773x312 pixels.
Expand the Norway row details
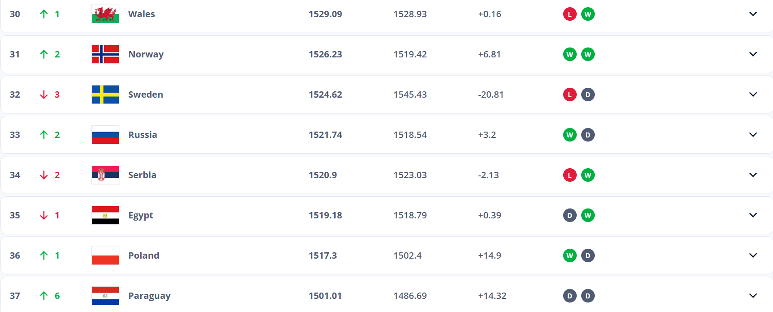pyautogui.click(x=753, y=54)
